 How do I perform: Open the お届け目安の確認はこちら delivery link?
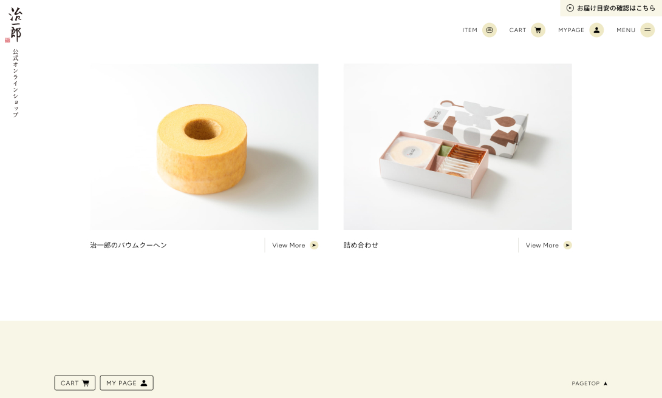pyautogui.click(x=611, y=8)
